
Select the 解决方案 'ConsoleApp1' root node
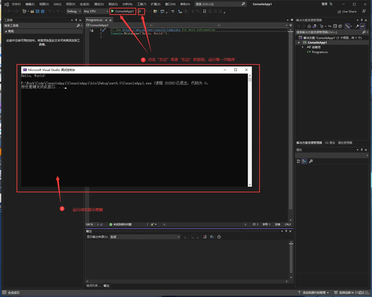click(x=332, y=38)
